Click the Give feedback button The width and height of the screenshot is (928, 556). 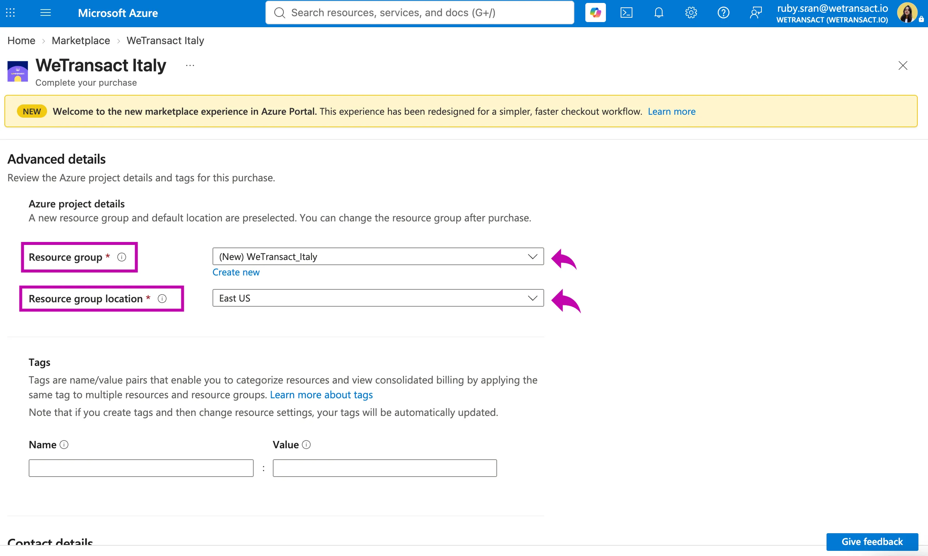tap(872, 542)
